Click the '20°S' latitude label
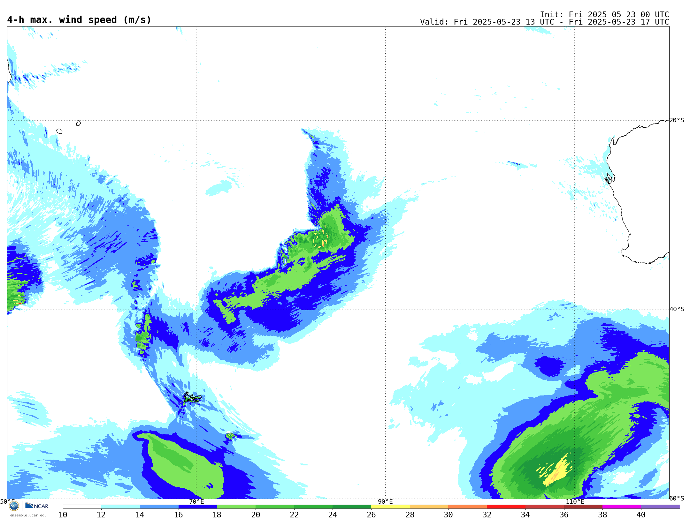690x519 pixels. [x=677, y=120]
